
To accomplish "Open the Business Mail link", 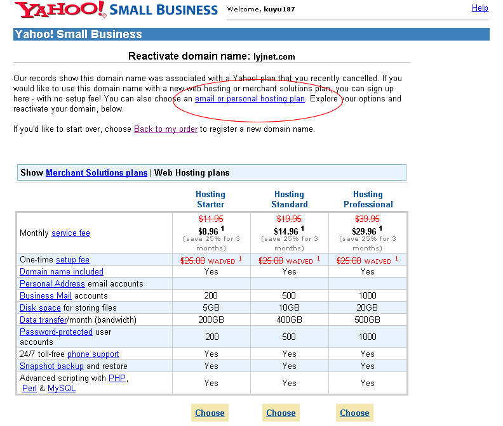I will [x=46, y=295].
